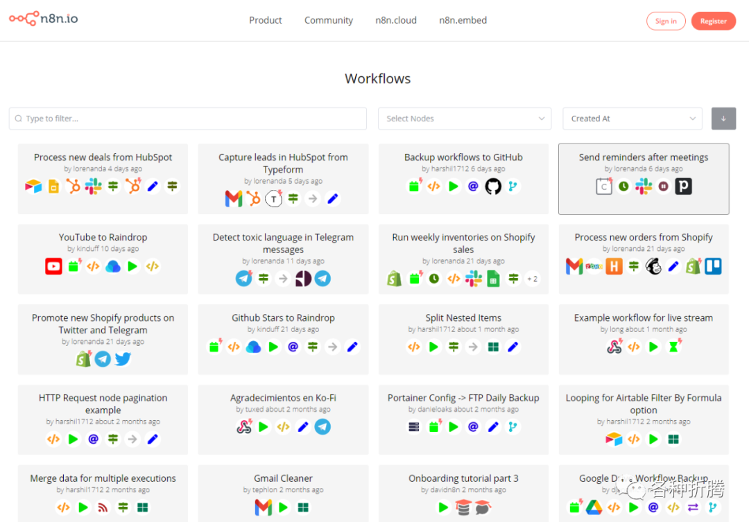
Task: Click Shopify icon in 'Run weekly inventories on Shopify sales'
Action: click(394, 279)
